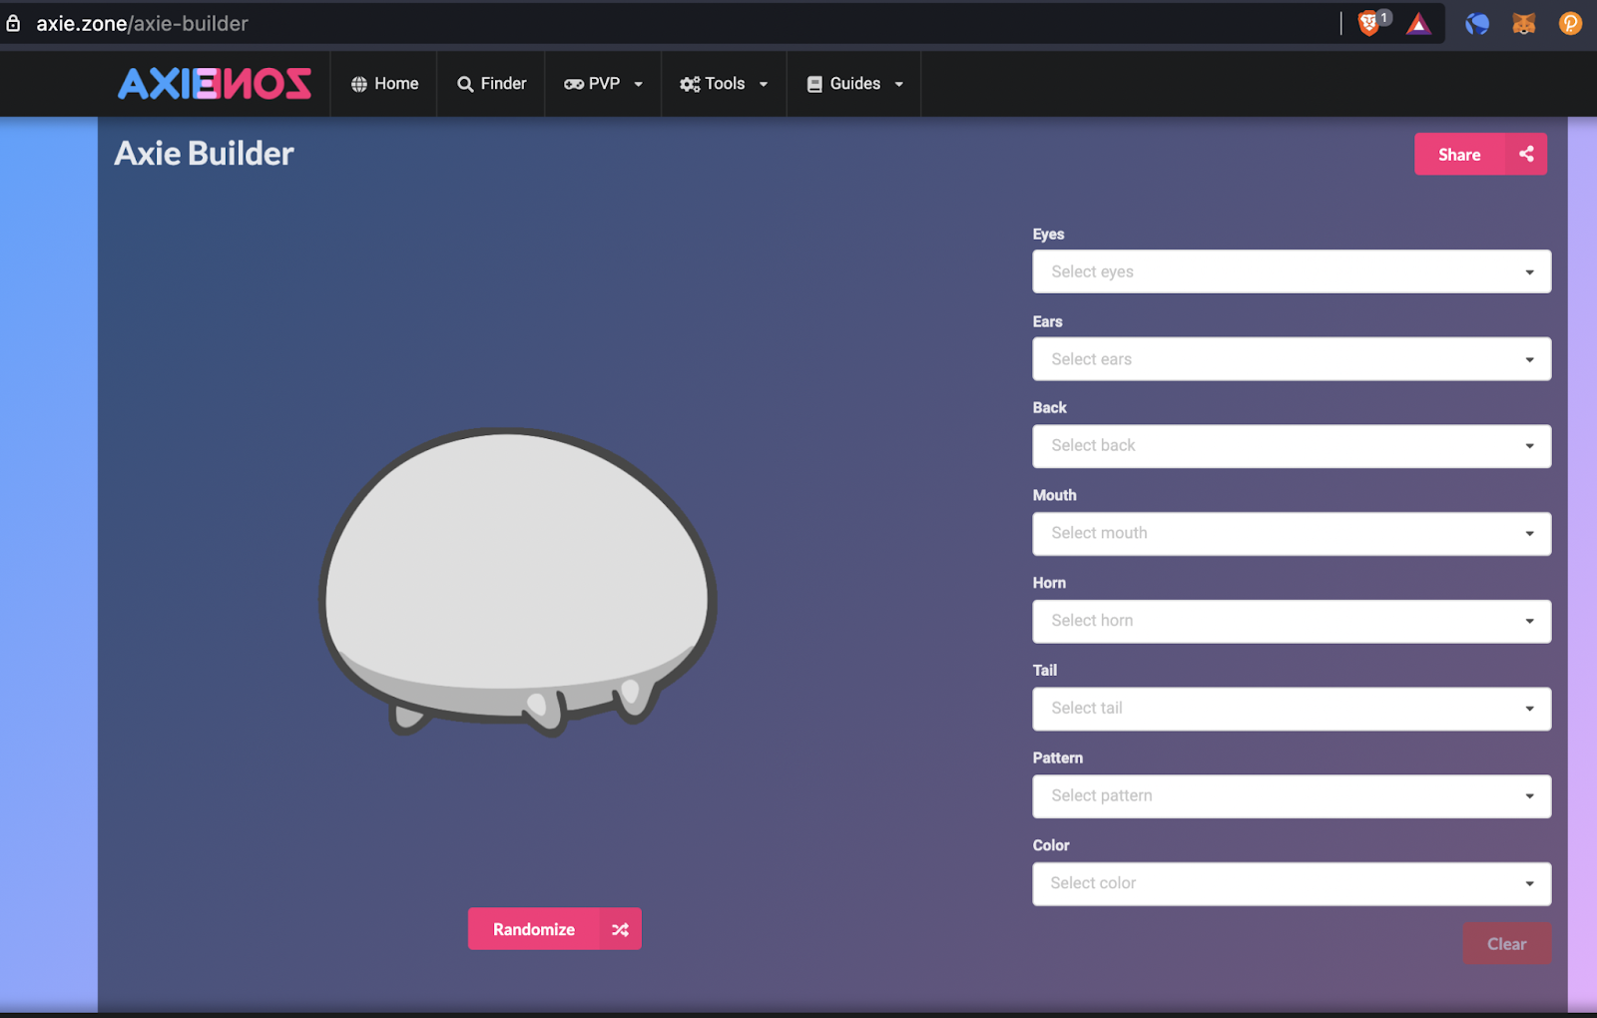Click the shuffle arrows icon

620,929
